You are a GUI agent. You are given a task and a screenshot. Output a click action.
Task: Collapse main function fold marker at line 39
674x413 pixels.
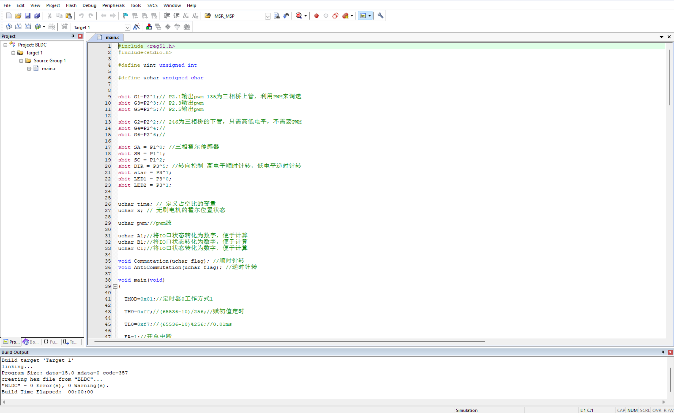115,286
